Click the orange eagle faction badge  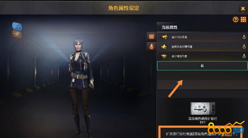[17, 34]
